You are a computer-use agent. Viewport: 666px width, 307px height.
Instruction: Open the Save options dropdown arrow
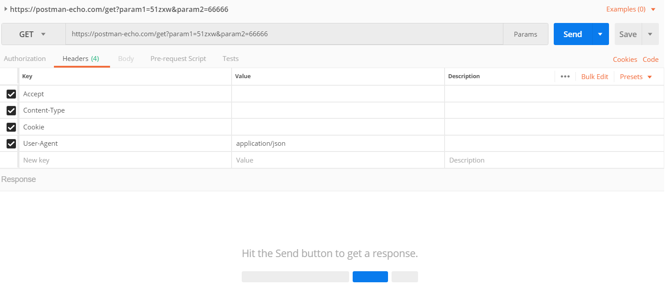coord(650,34)
